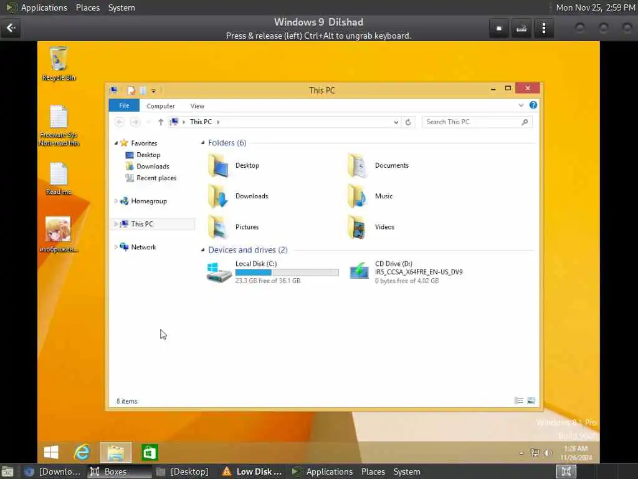This screenshot has height=479, width=638.
Task: Open Customize Quick Access Toolbar dropdown
Action: [153, 91]
